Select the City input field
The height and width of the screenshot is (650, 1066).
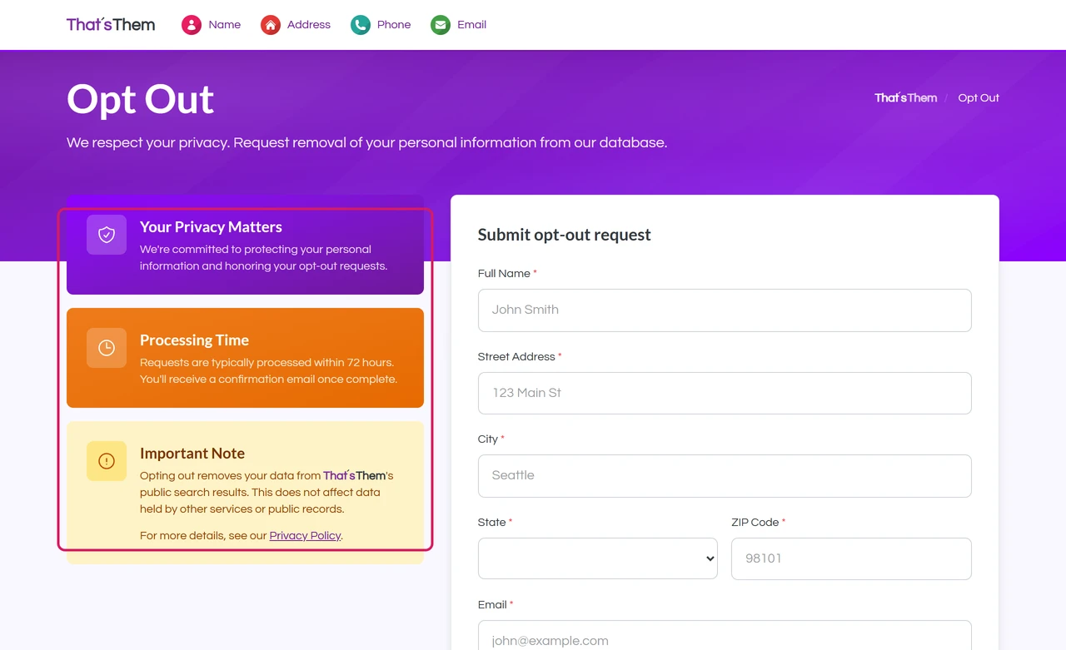[x=725, y=476]
